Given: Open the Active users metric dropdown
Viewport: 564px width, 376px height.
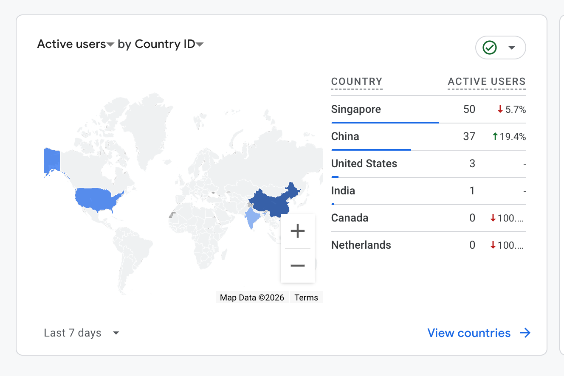Looking at the screenshot, I should click(110, 44).
